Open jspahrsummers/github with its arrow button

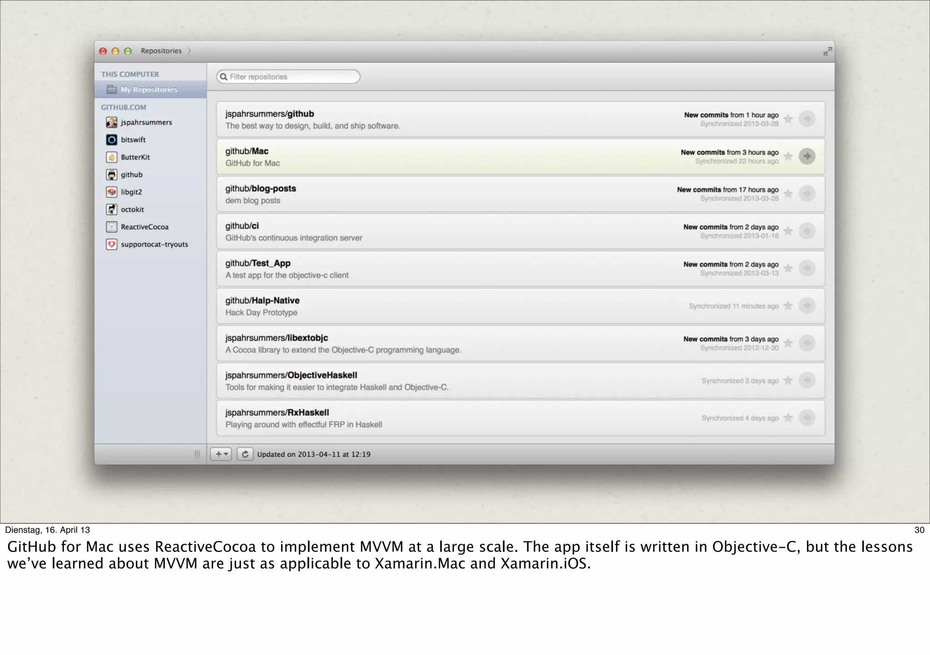coord(807,119)
